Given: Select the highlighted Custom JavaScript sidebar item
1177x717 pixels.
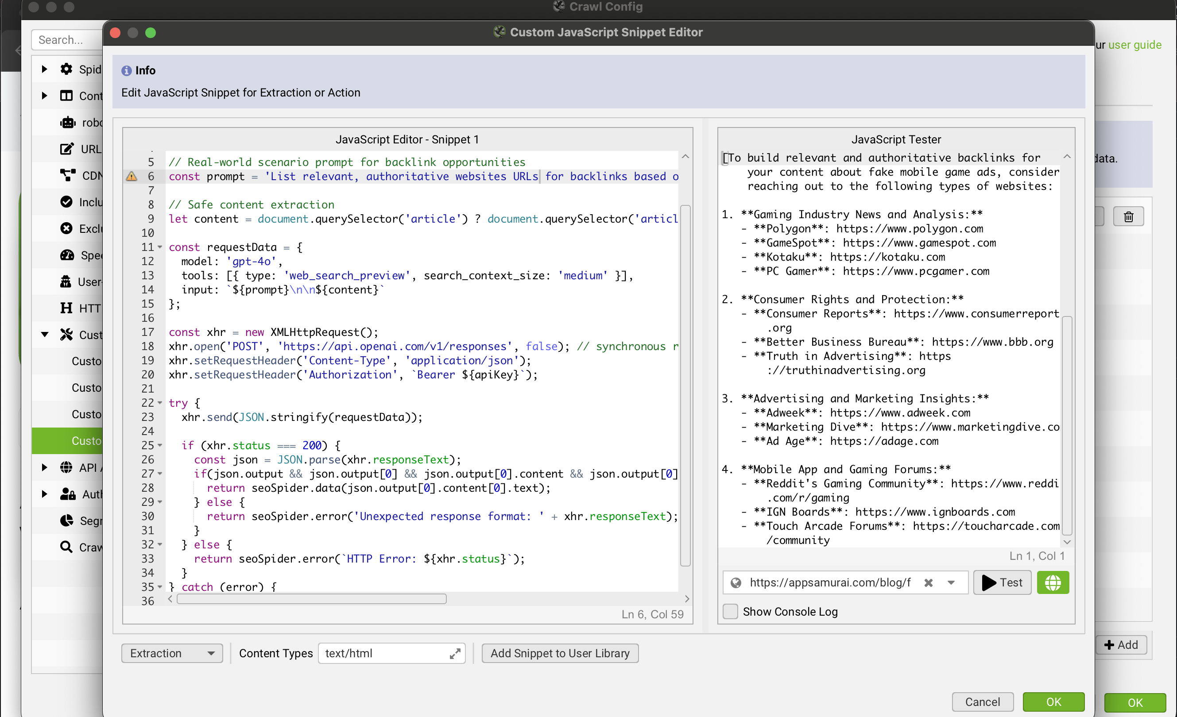Looking at the screenshot, I should click(x=86, y=441).
